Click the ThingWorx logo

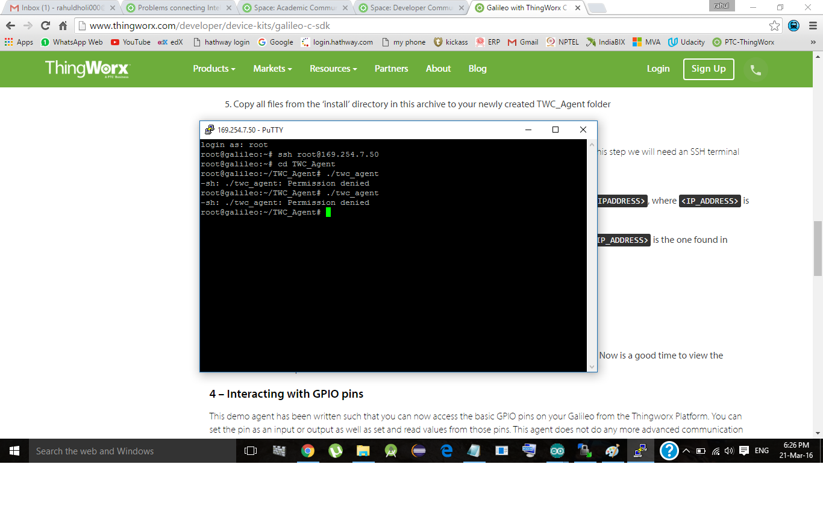(87, 69)
